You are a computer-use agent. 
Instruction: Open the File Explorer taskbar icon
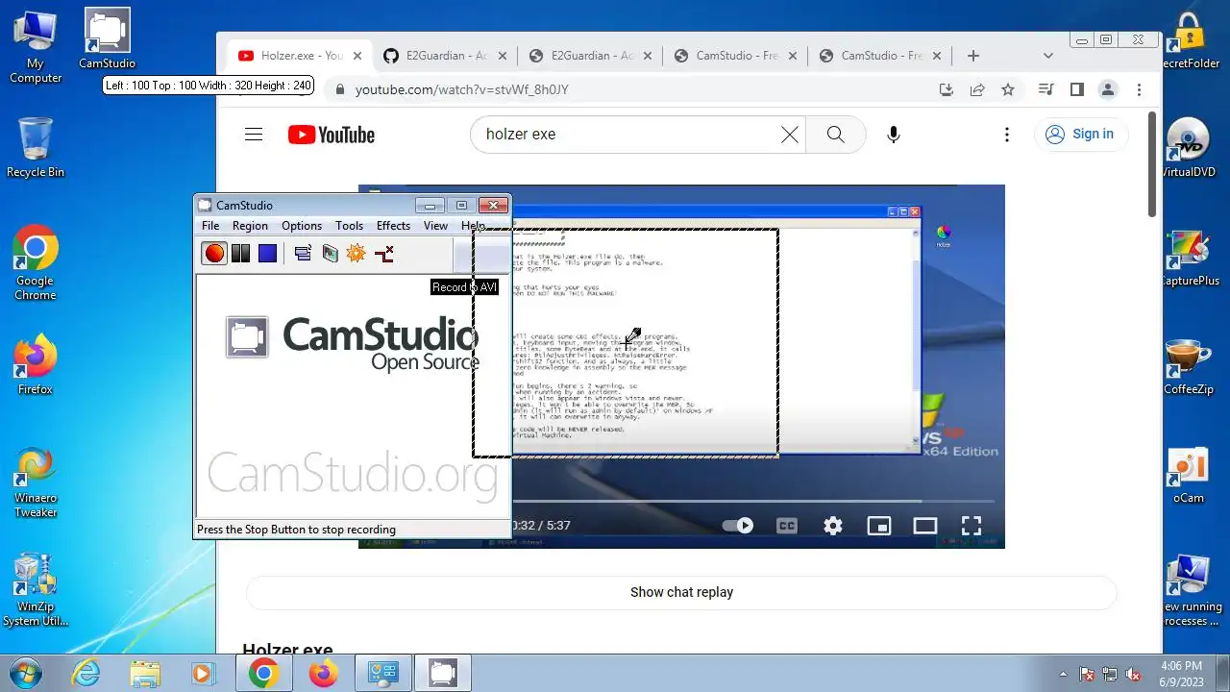(145, 674)
